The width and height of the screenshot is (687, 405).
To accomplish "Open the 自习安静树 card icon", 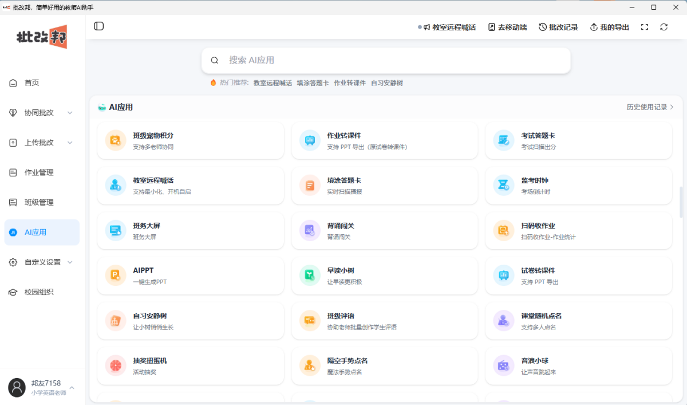I will (x=116, y=320).
